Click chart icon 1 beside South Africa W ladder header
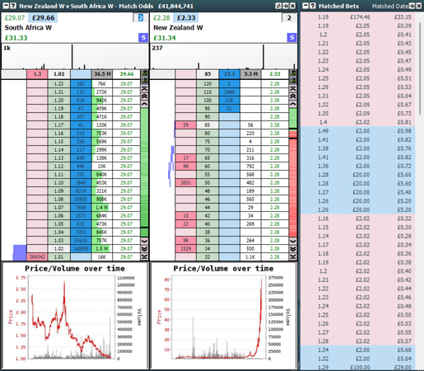 [144, 73]
